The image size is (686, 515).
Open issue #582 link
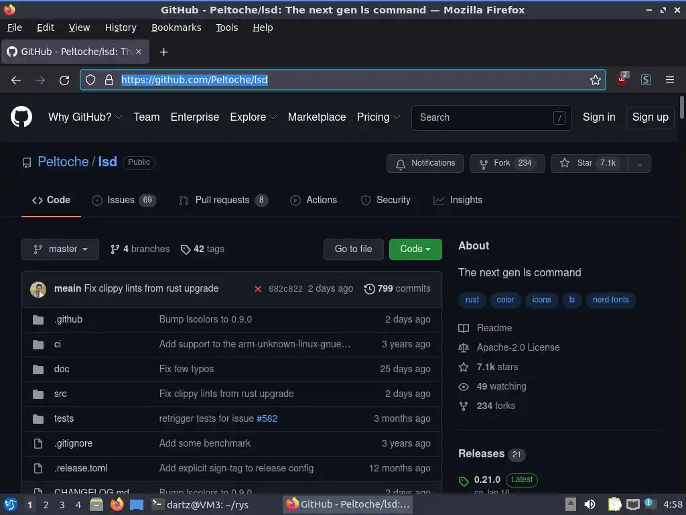(267, 418)
